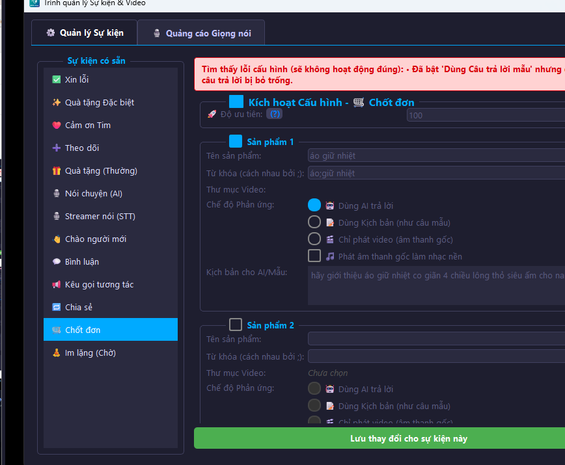The image size is (565, 465).
Task: Click the gift box icon for Quà tặng (Thường)
Action: click(x=56, y=170)
